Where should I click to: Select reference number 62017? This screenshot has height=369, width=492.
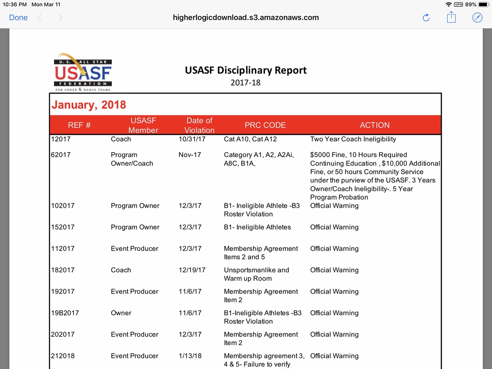(61, 155)
